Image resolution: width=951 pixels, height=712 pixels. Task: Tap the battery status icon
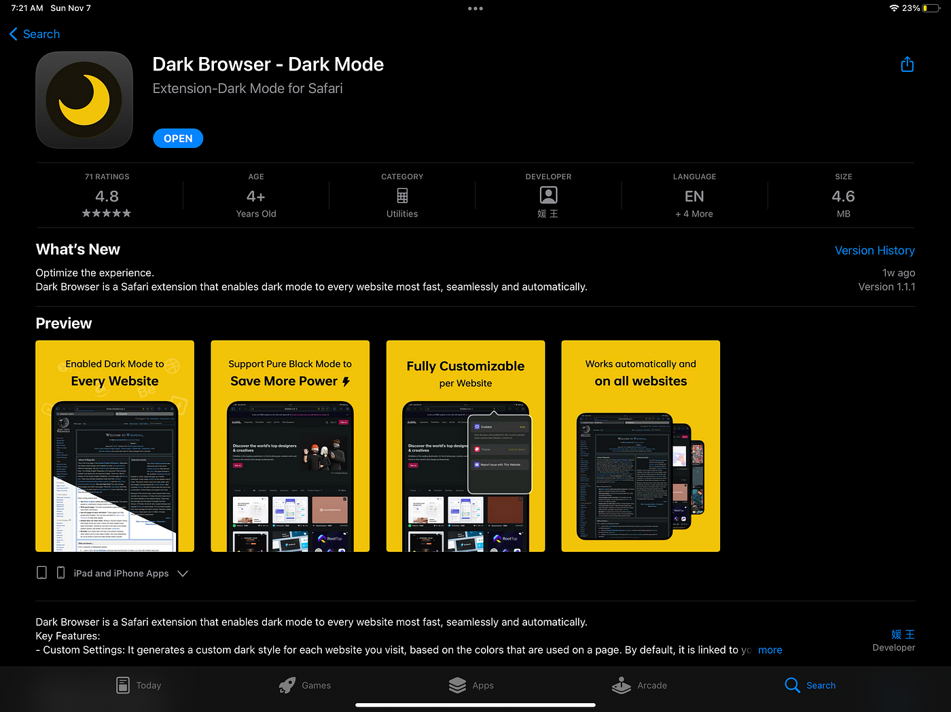point(931,8)
